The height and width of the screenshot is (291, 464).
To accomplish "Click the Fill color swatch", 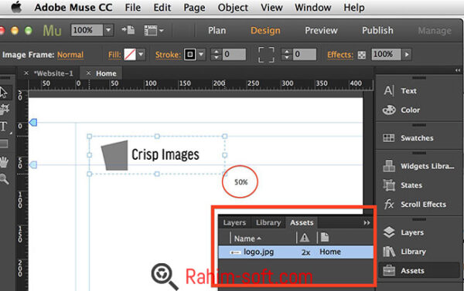I will pyautogui.click(x=130, y=55).
